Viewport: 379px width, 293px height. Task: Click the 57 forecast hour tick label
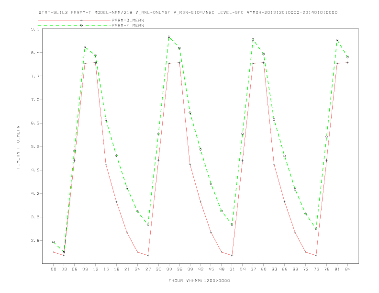click(253, 269)
